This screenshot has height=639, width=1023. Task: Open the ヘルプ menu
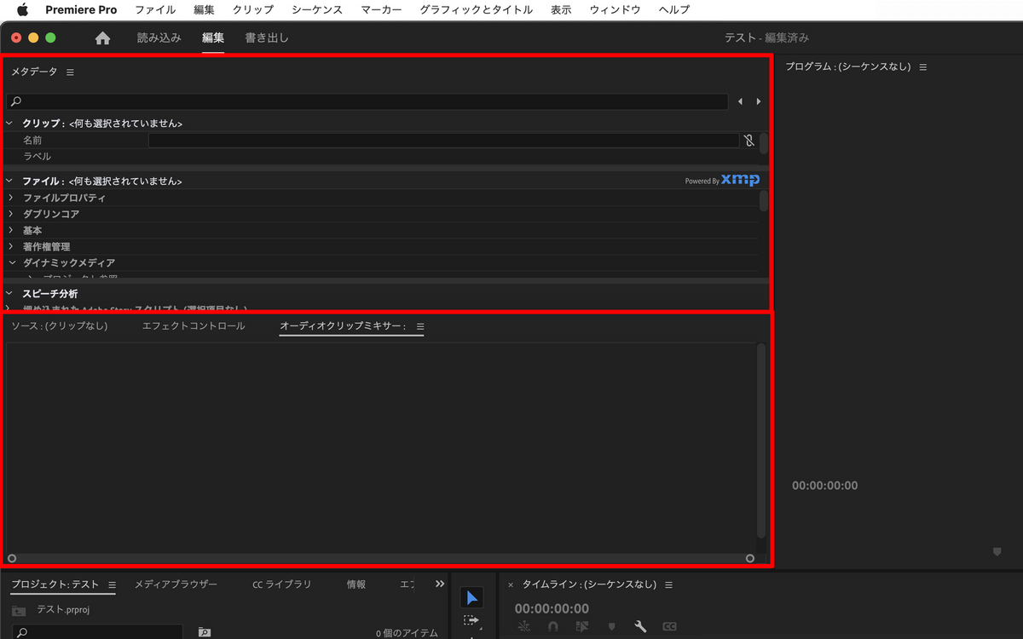point(674,10)
